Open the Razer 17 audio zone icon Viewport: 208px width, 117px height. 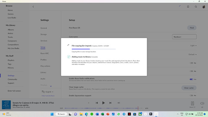click(x=192, y=103)
